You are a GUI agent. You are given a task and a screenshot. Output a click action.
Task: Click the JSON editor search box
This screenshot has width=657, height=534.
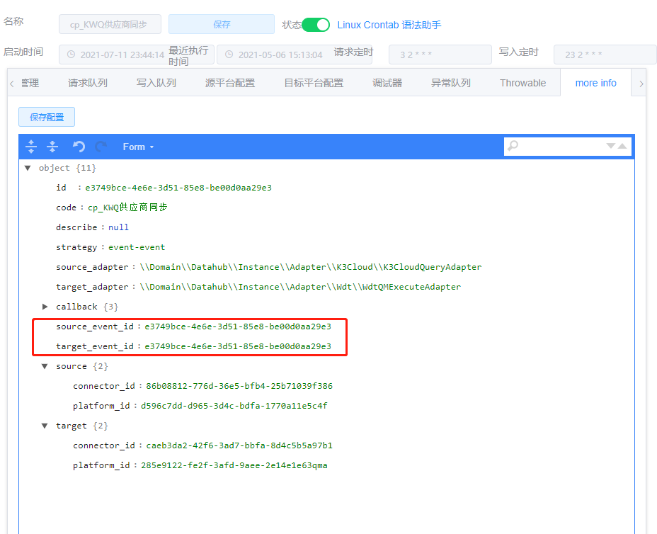tap(568, 146)
